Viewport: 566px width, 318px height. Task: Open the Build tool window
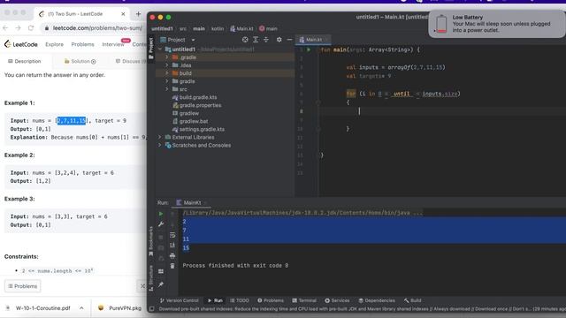pyautogui.click(x=413, y=300)
